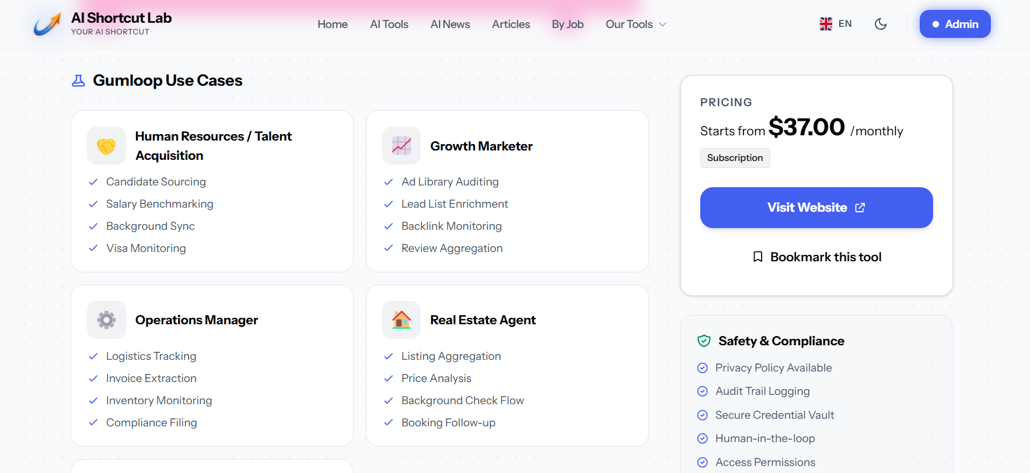Click the AI Shortcut Lab rocket logo
The image size is (1030, 473).
pyautogui.click(x=47, y=24)
